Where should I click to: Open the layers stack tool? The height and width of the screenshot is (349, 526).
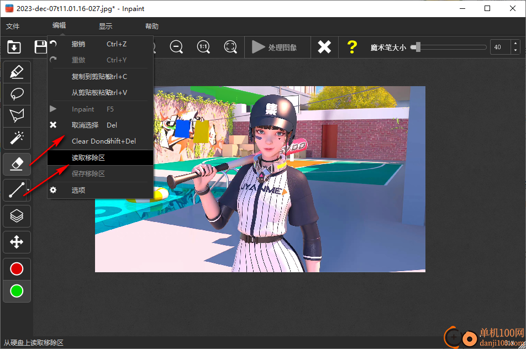click(x=17, y=216)
